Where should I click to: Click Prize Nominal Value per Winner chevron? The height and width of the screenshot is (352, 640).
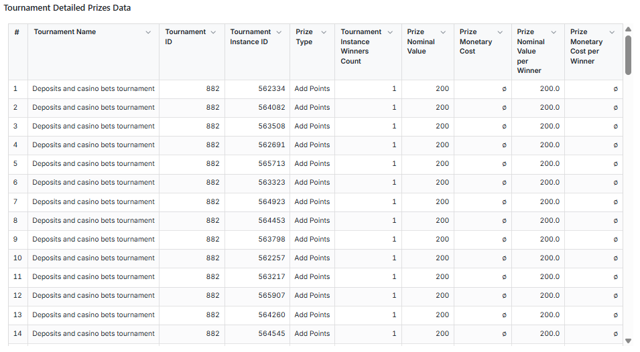pyautogui.click(x=554, y=32)
